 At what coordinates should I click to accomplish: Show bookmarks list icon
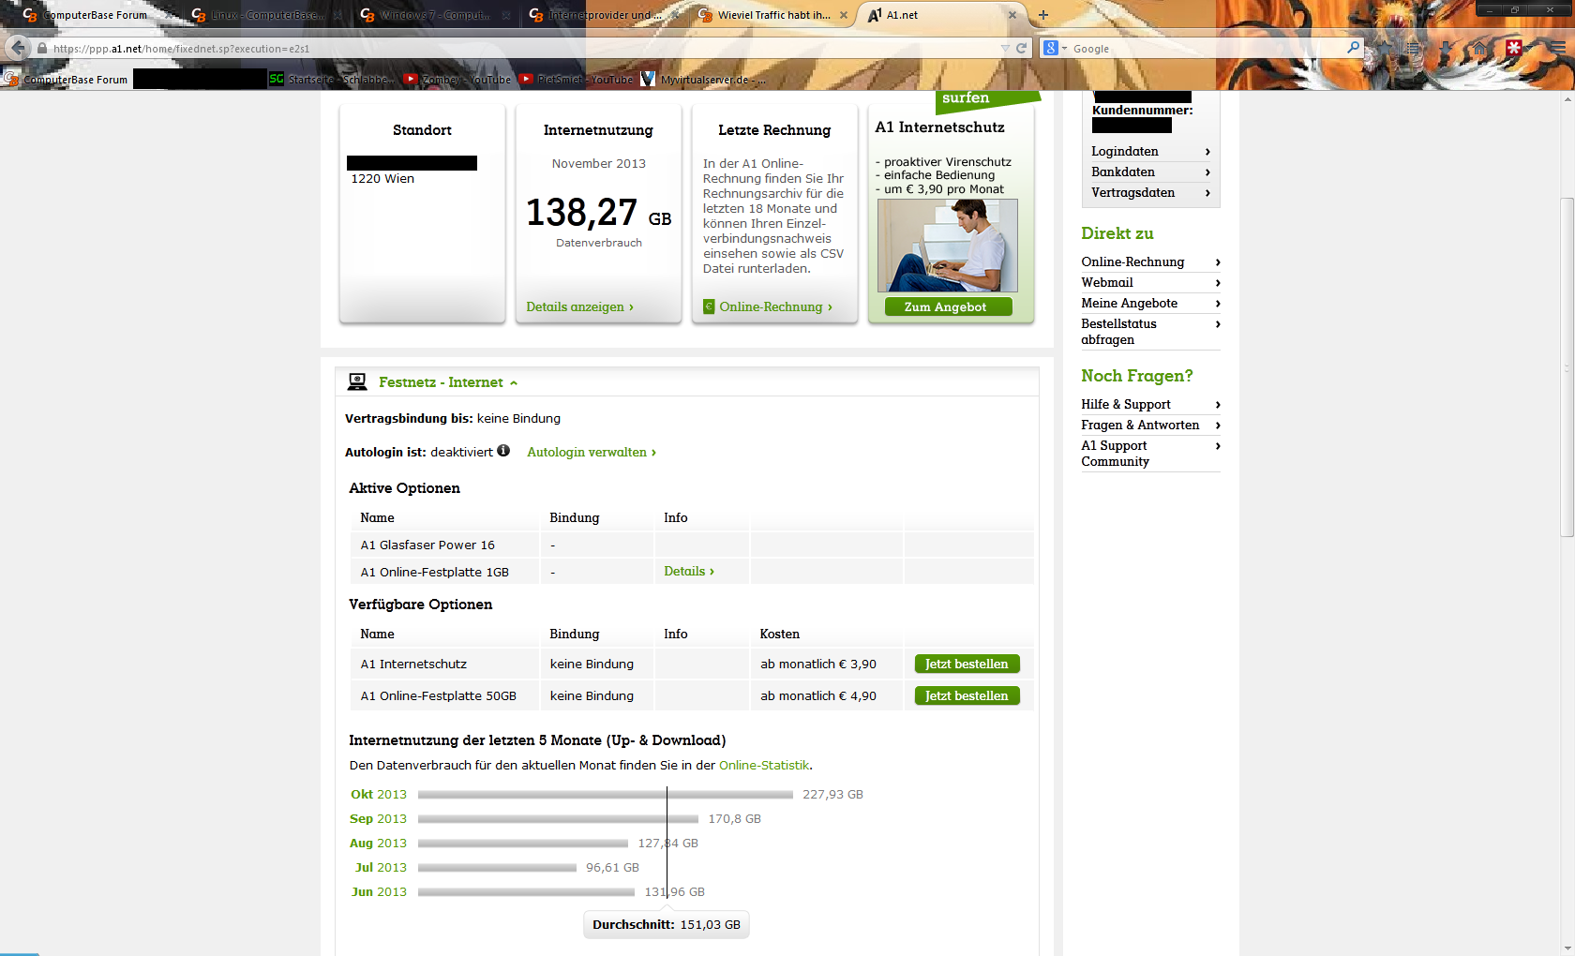[x=1415, y=48]
